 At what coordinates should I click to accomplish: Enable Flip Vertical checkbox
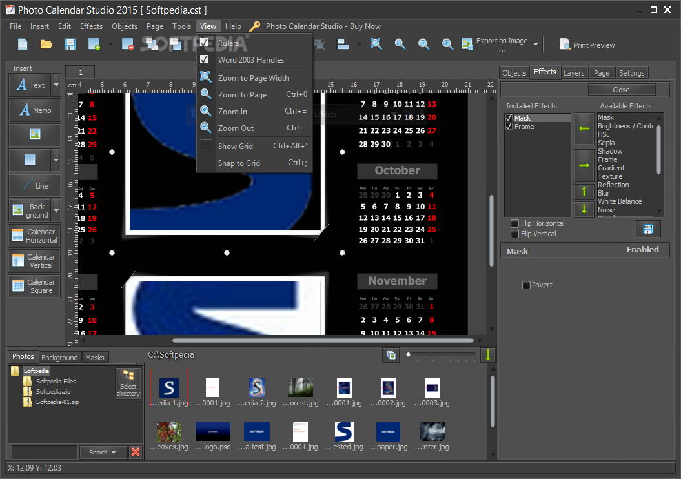[x=514, y=234]
